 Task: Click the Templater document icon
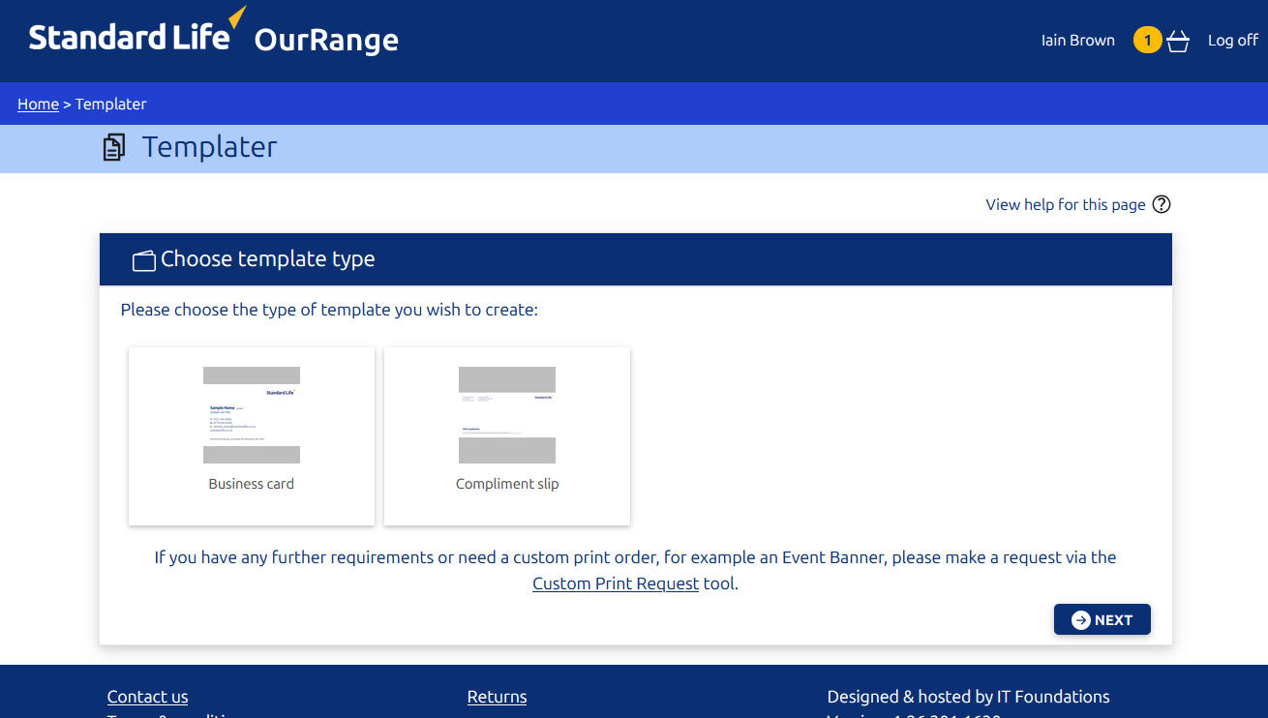114,148
